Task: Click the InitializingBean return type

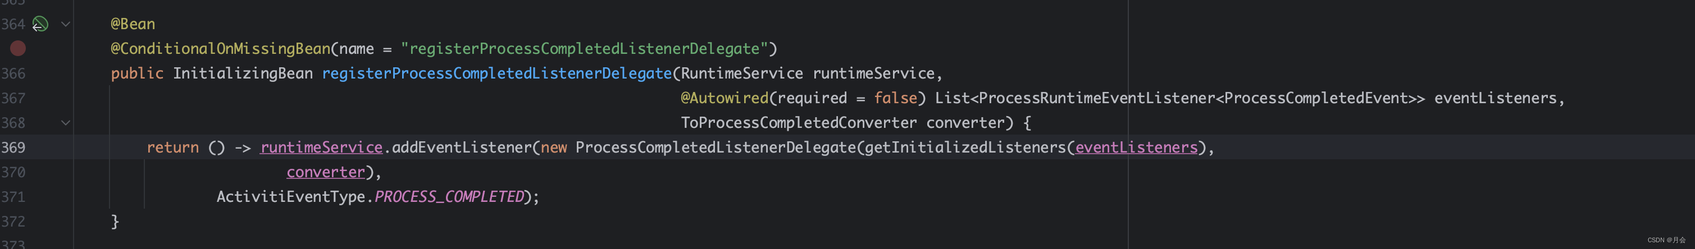Action: pos(243,73)
